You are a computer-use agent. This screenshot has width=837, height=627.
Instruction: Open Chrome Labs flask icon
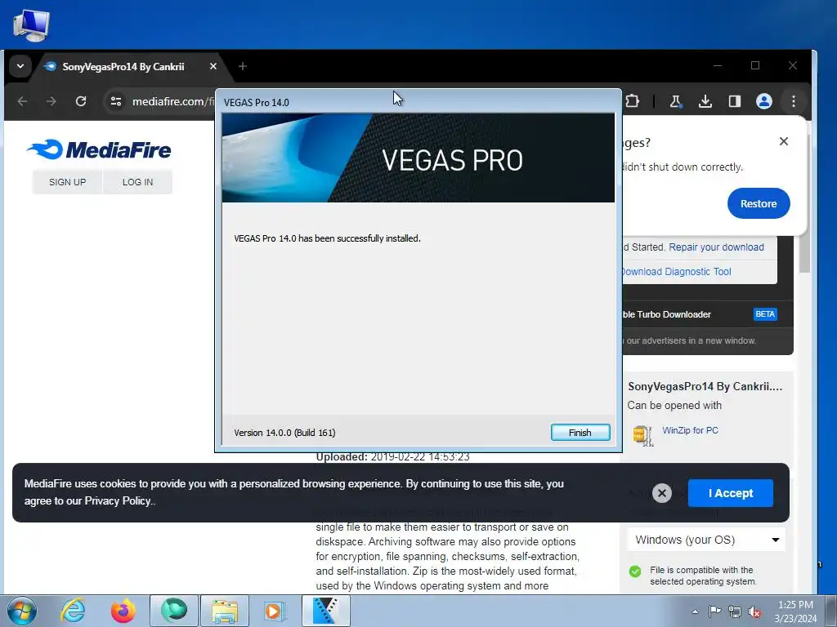tap(676, 101)
